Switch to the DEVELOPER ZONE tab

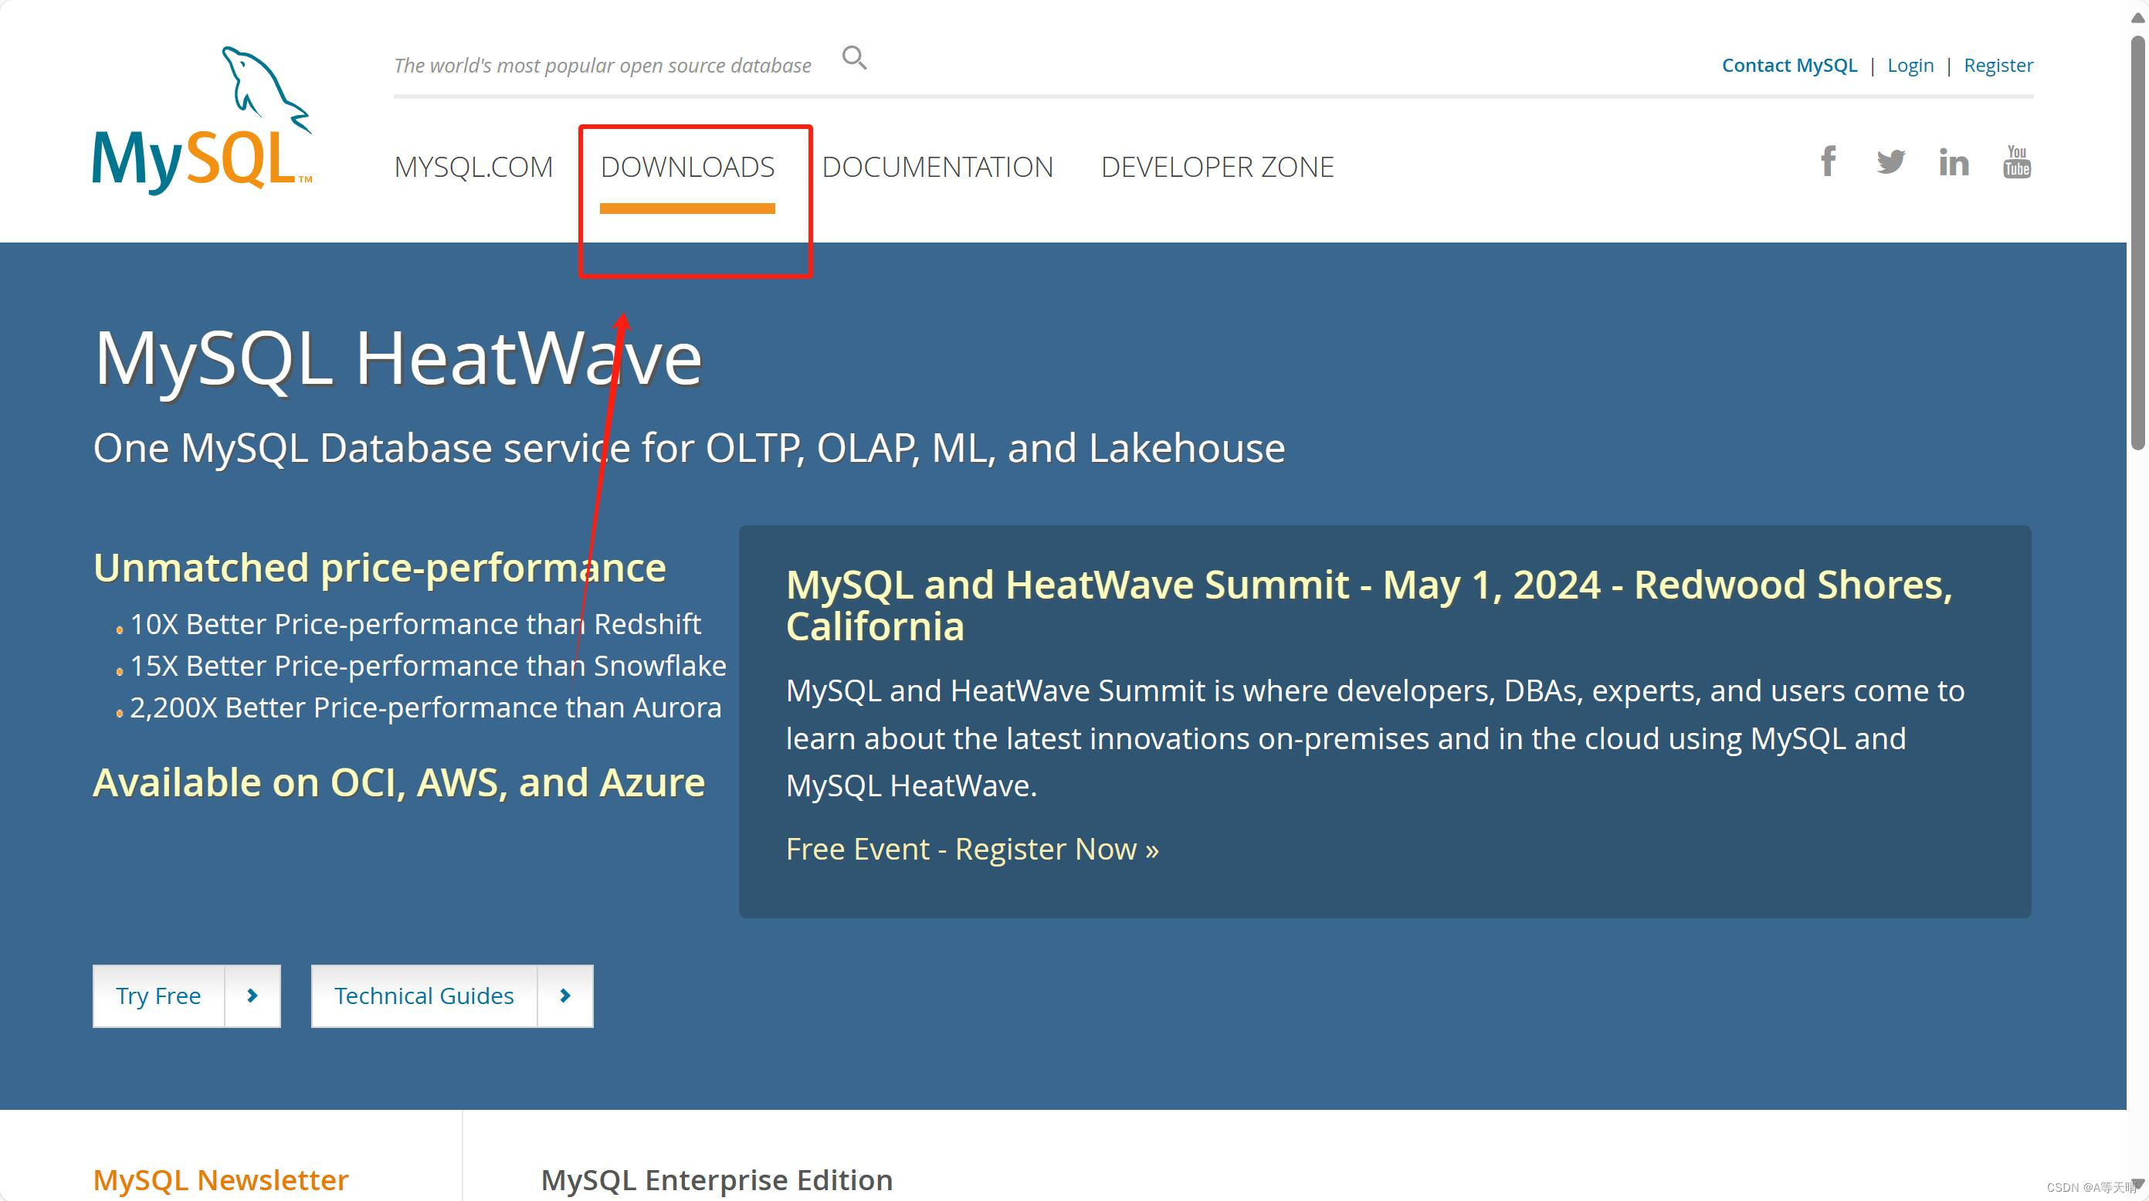pyautogui.click(x=1217, y=167)
